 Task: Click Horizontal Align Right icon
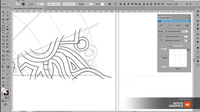(128, 4)
